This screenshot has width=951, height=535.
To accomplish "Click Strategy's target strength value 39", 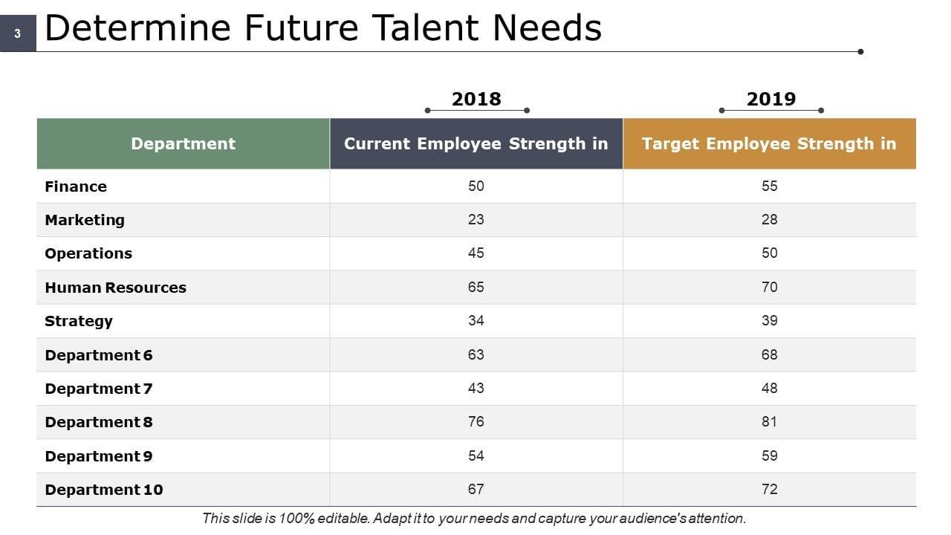I will (769, 321).
